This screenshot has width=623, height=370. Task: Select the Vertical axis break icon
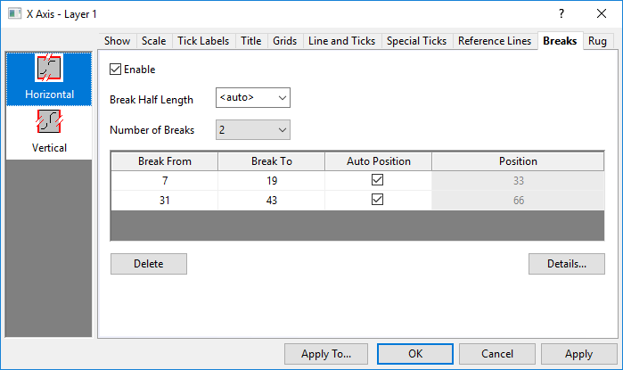tap(48, 123)
